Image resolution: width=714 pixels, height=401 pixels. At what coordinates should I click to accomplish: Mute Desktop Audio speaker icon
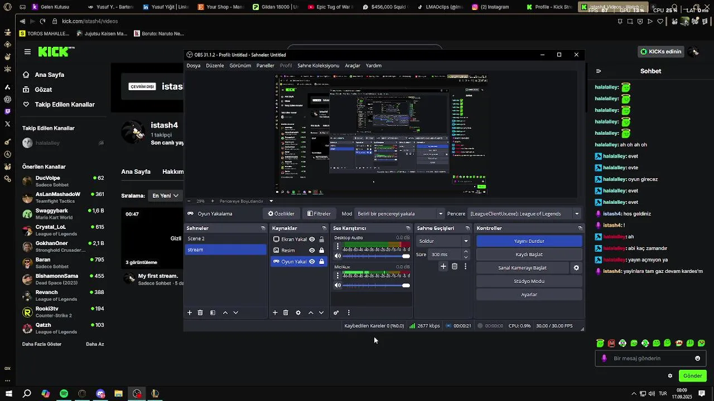coord(337,256)
